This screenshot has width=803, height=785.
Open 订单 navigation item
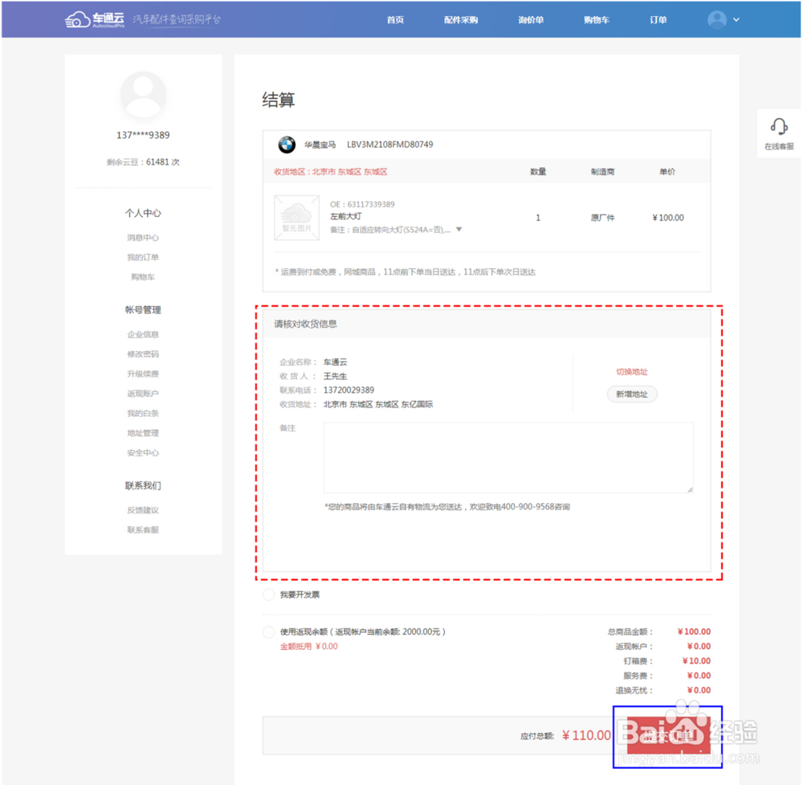coord(658,19)
